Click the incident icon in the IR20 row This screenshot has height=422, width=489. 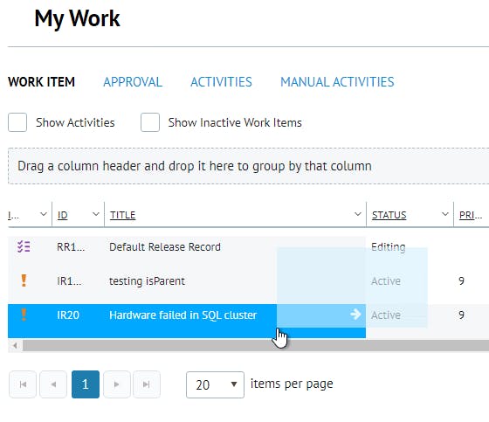point(24,315)
